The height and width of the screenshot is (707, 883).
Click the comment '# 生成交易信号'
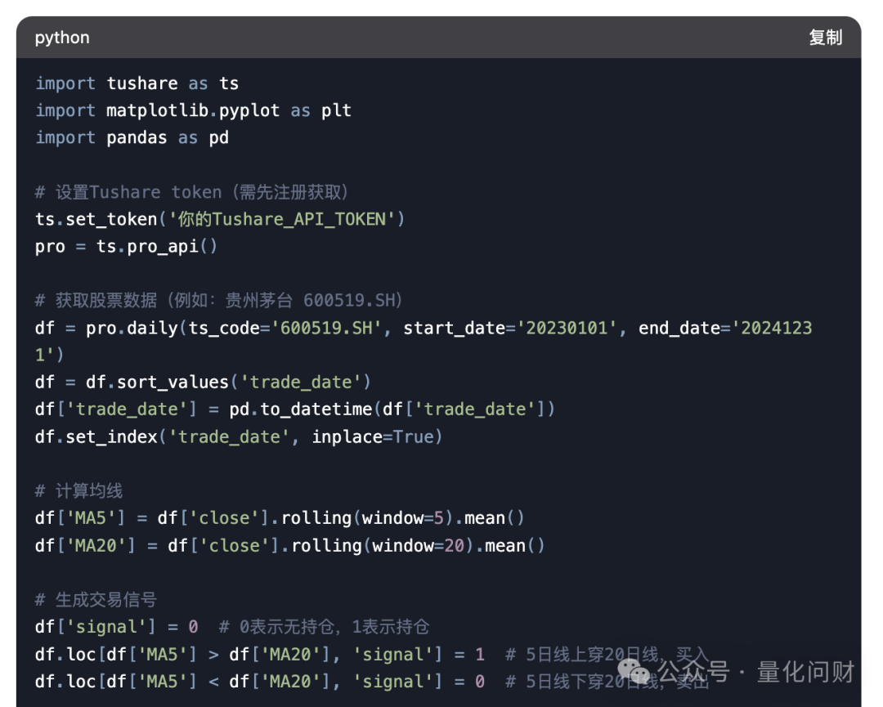[x=96, y=599]
